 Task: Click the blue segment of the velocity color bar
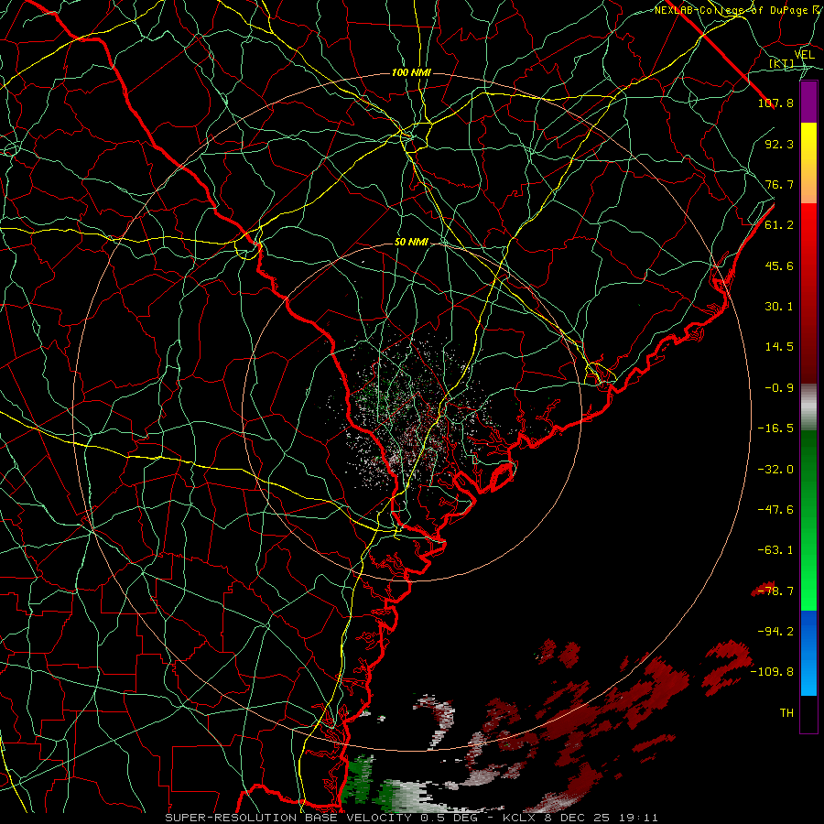[808, 653]
